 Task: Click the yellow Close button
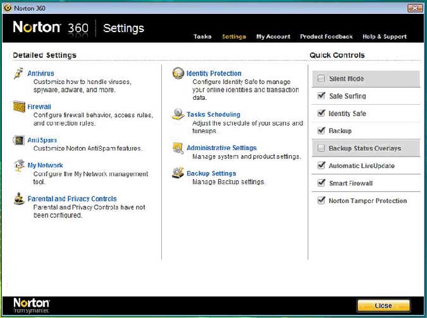coord(383,305)
